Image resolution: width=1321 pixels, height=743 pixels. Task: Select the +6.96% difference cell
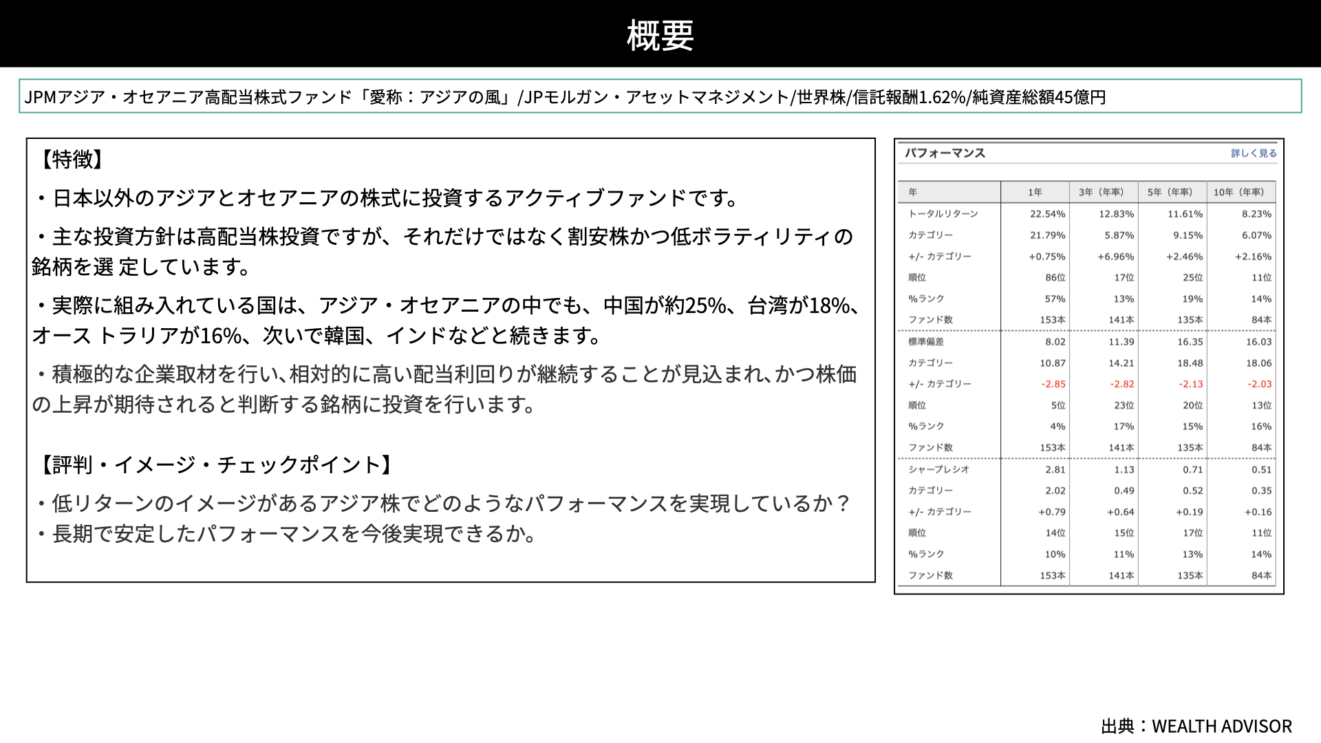(1116, 257)
